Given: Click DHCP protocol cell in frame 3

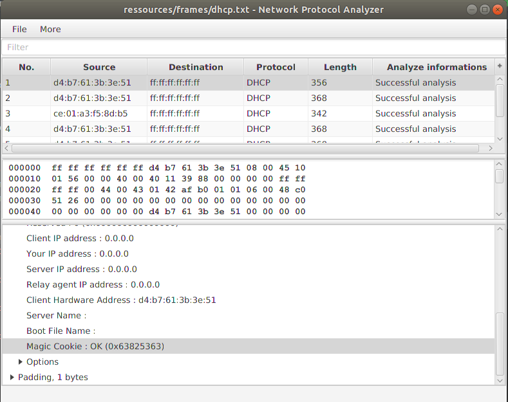Looking at the screenshot, I should coord(276,114).
